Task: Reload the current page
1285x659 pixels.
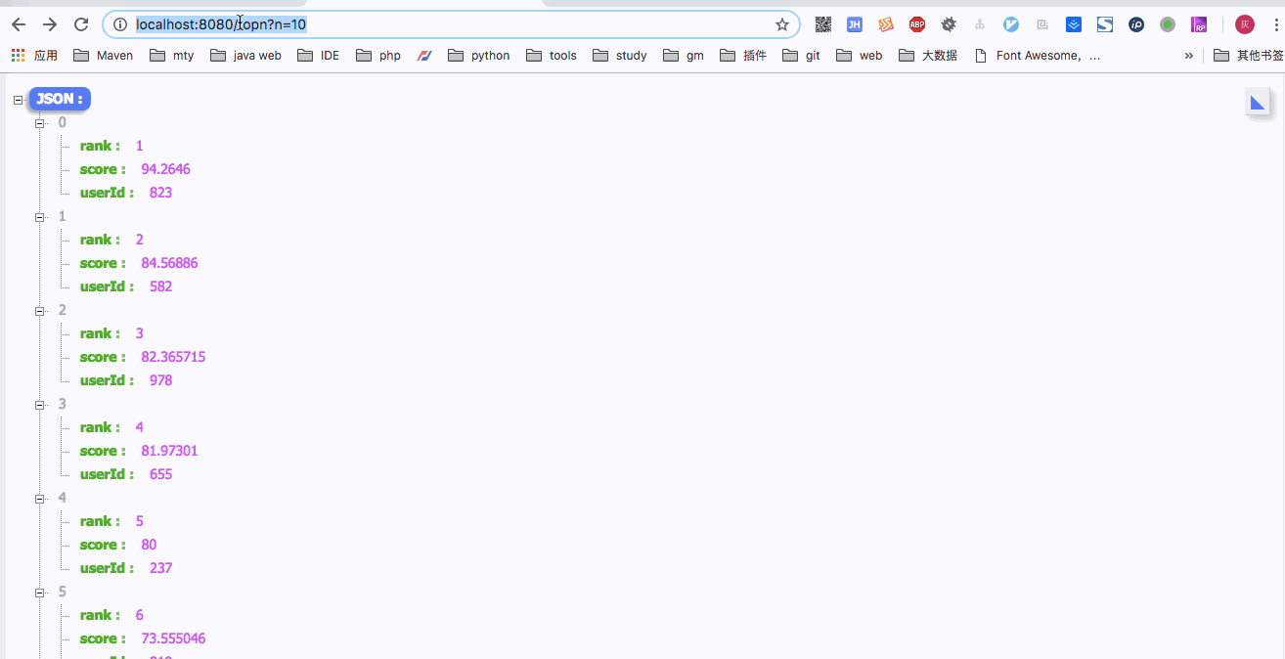Action: 81,24
